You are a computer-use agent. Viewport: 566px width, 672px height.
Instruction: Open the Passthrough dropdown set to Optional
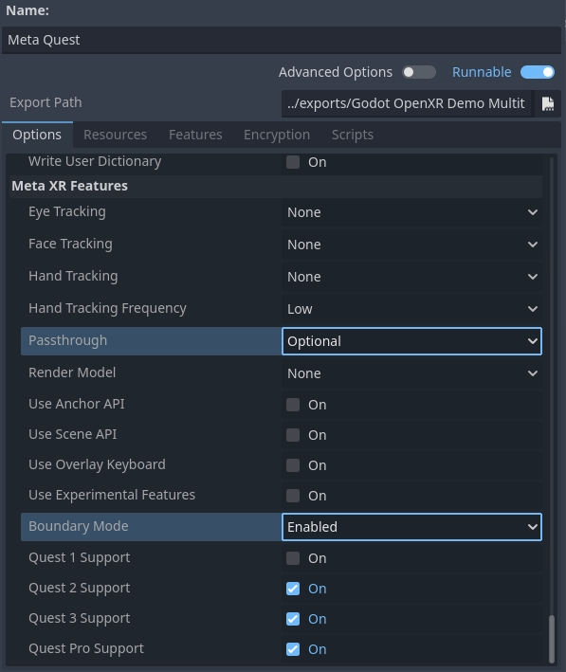coord(411,341)
